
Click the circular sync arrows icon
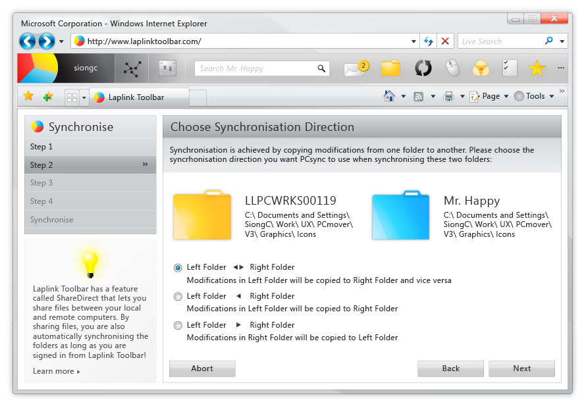tap(423, 68)
